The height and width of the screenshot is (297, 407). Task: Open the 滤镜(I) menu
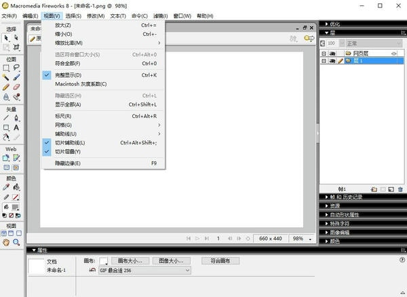coord(160,16)
